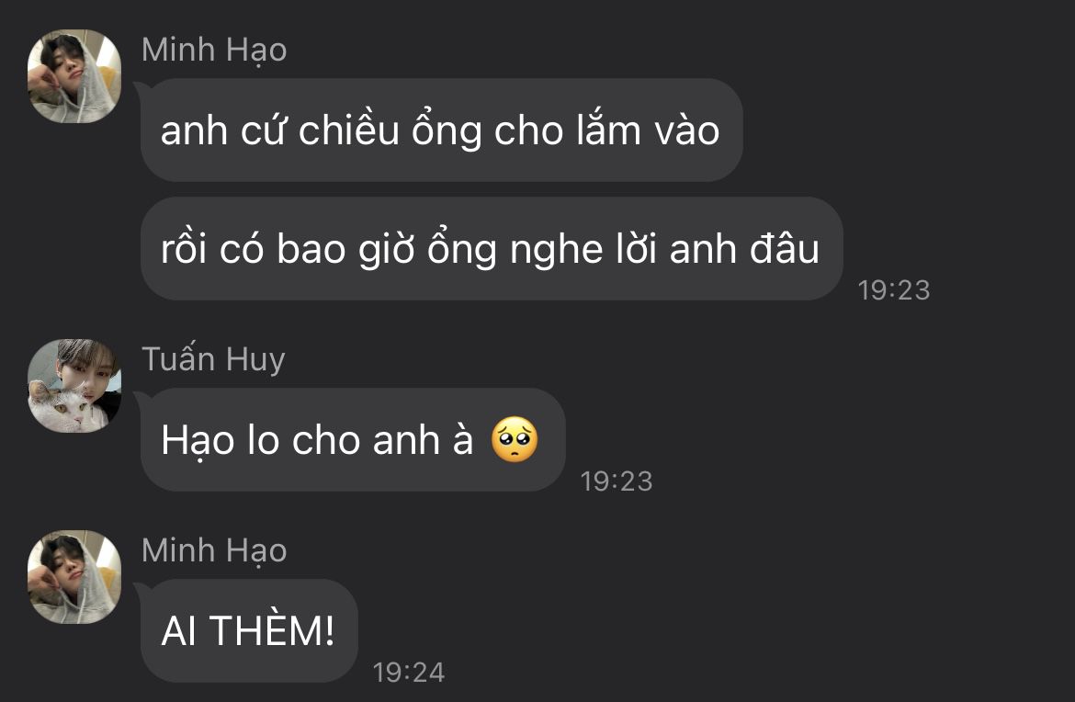Open Minh Hạo's avatar beside the first message
This screenshot has width=1075, height=702.
pyautogui.click(x=74, y=76)
